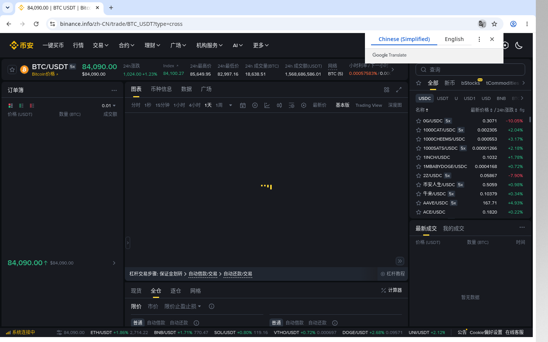
Task: Open the chart layout grid icon
Action: coord(387,90)
